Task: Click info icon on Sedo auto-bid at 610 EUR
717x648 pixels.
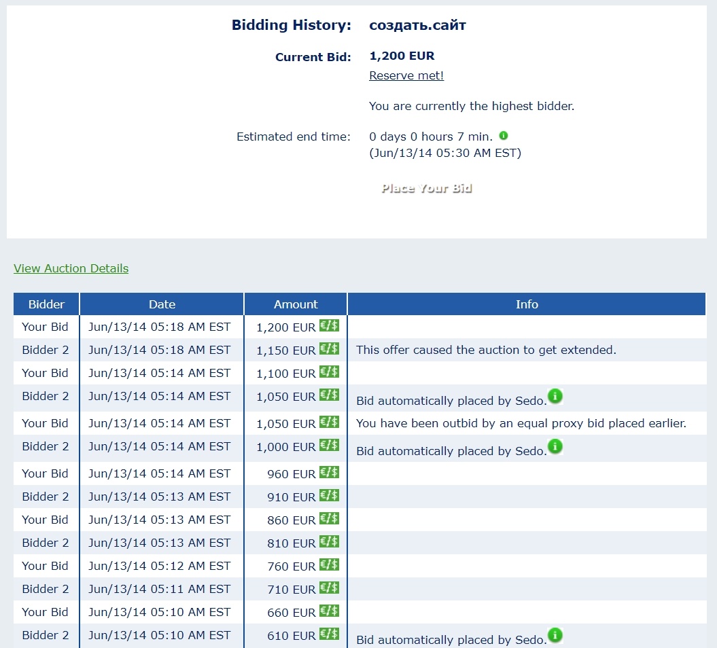Action: coord(555,634)
